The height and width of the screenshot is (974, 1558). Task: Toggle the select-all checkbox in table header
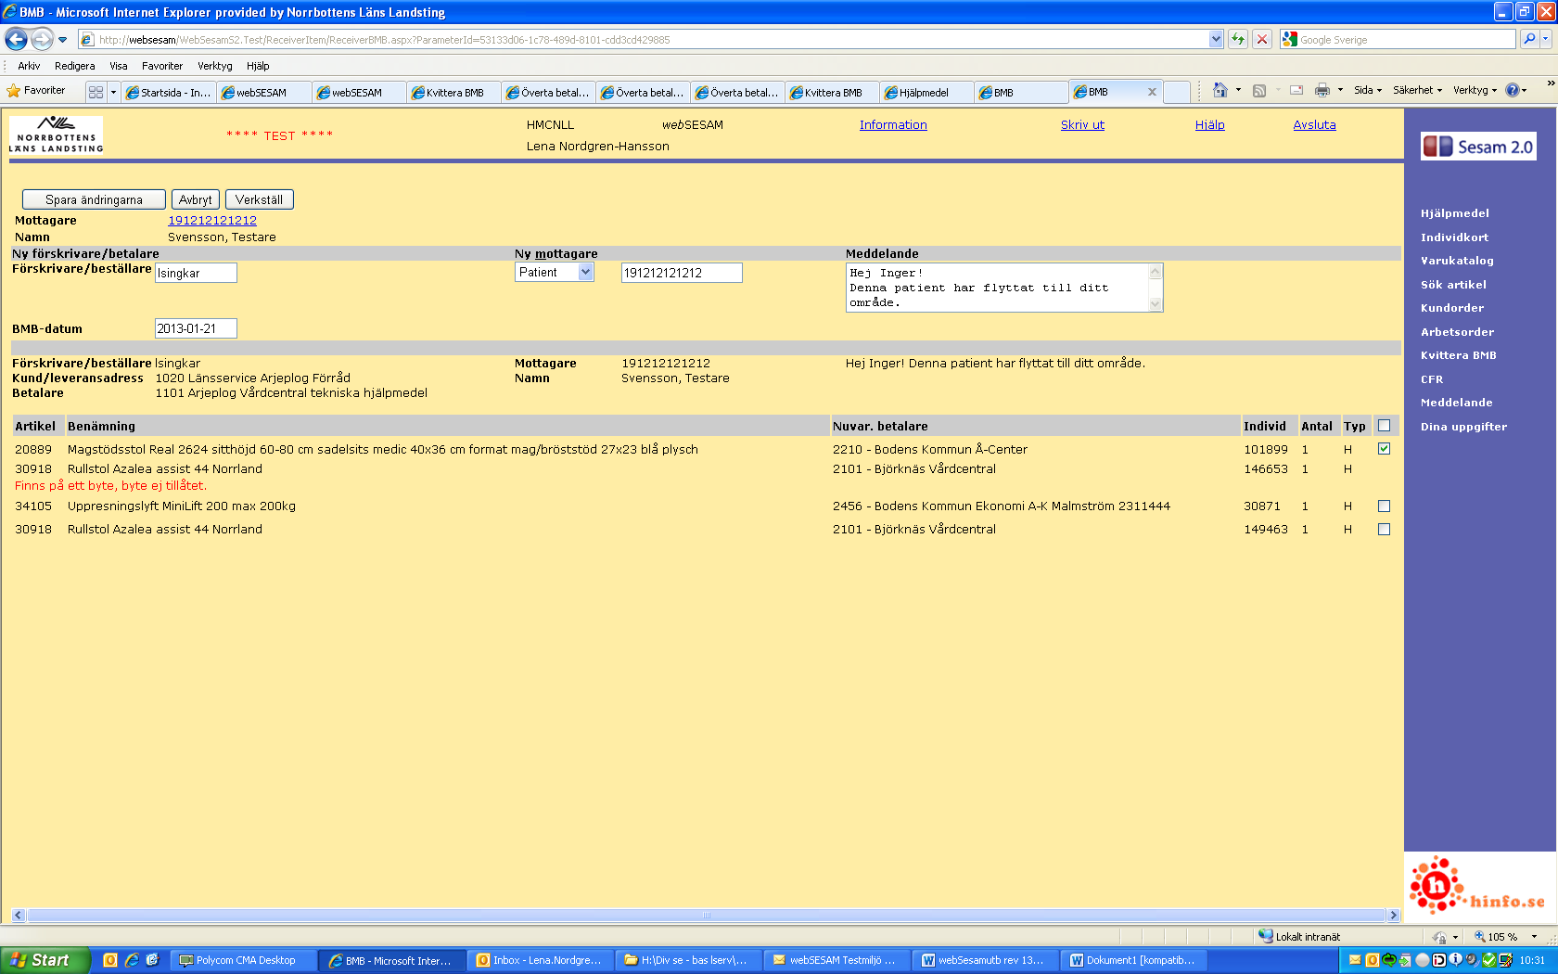tap(1384, 426)
